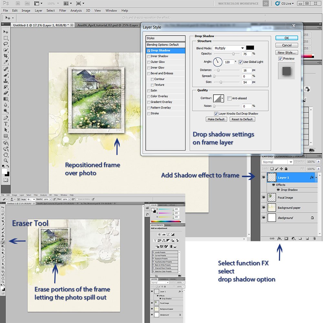
Task: Choose the Type tool in the larger toolbar
Action: tap(5, 124)
